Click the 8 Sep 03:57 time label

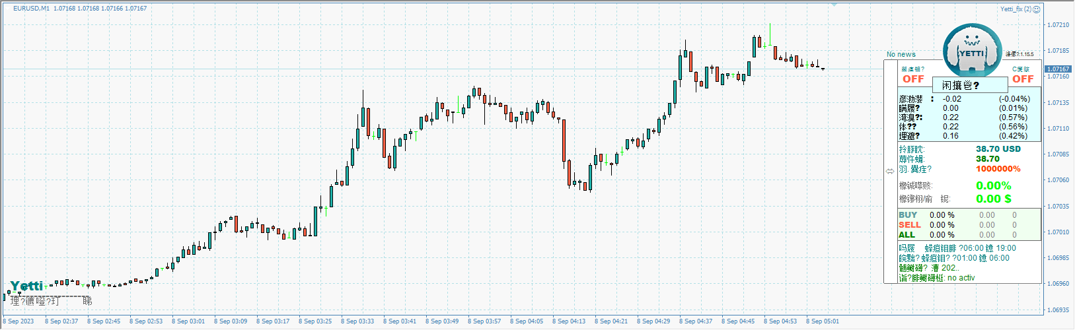click(x=484, y=321)
